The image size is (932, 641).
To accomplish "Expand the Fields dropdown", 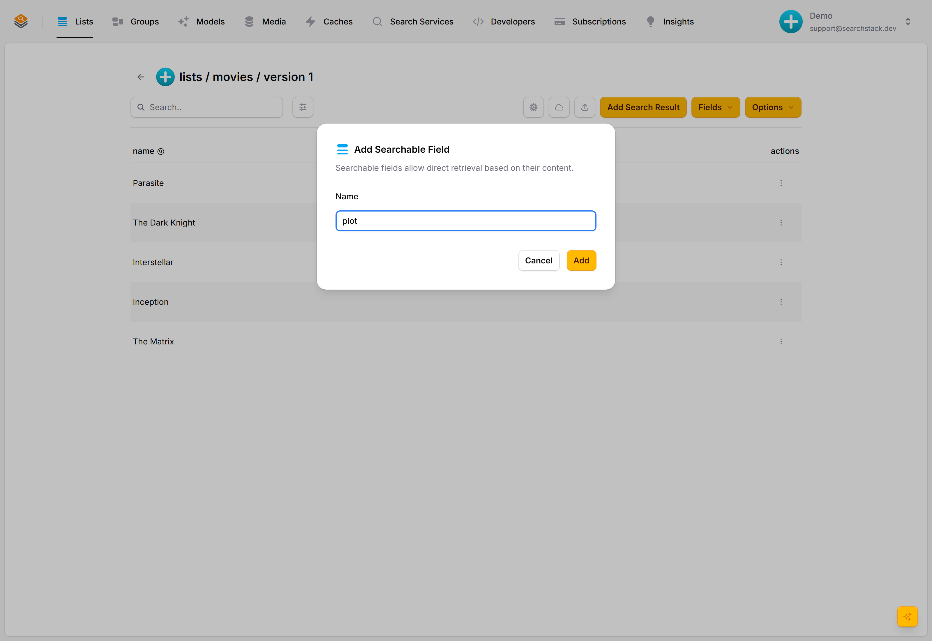I will pyautogui.click(x=716, y=107).
